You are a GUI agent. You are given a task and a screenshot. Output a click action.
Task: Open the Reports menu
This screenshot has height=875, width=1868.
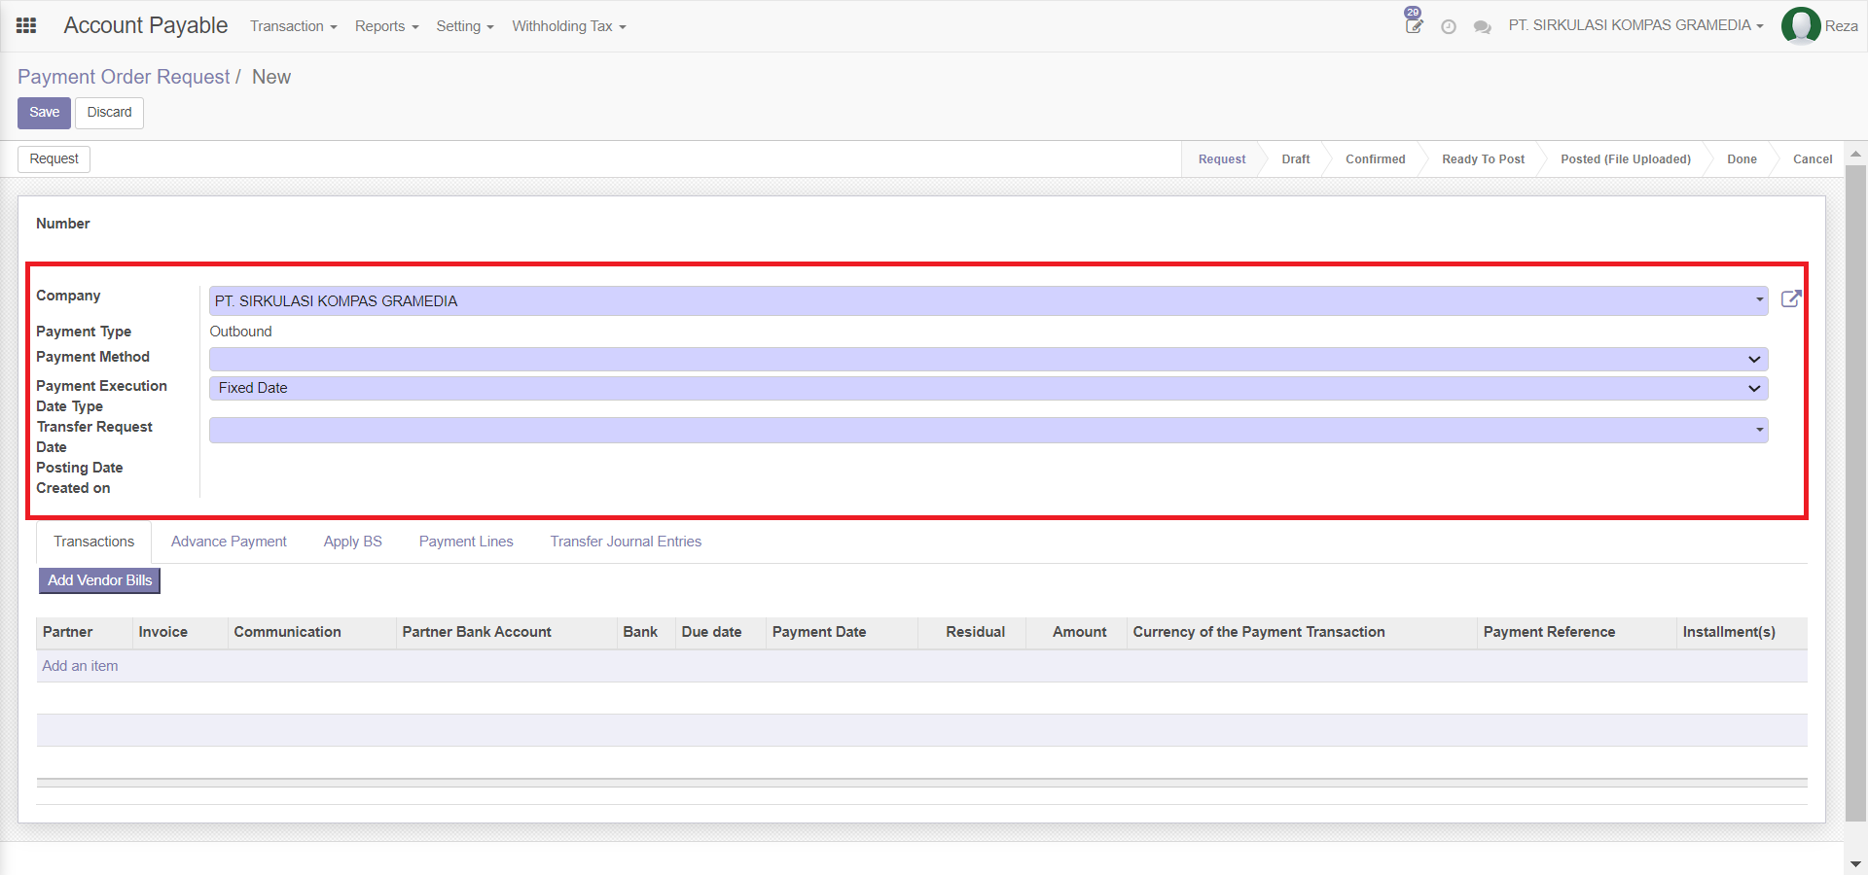tap(386, 26)
